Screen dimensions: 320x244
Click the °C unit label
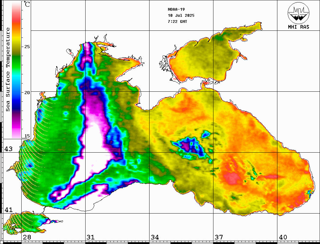[26, 4]
